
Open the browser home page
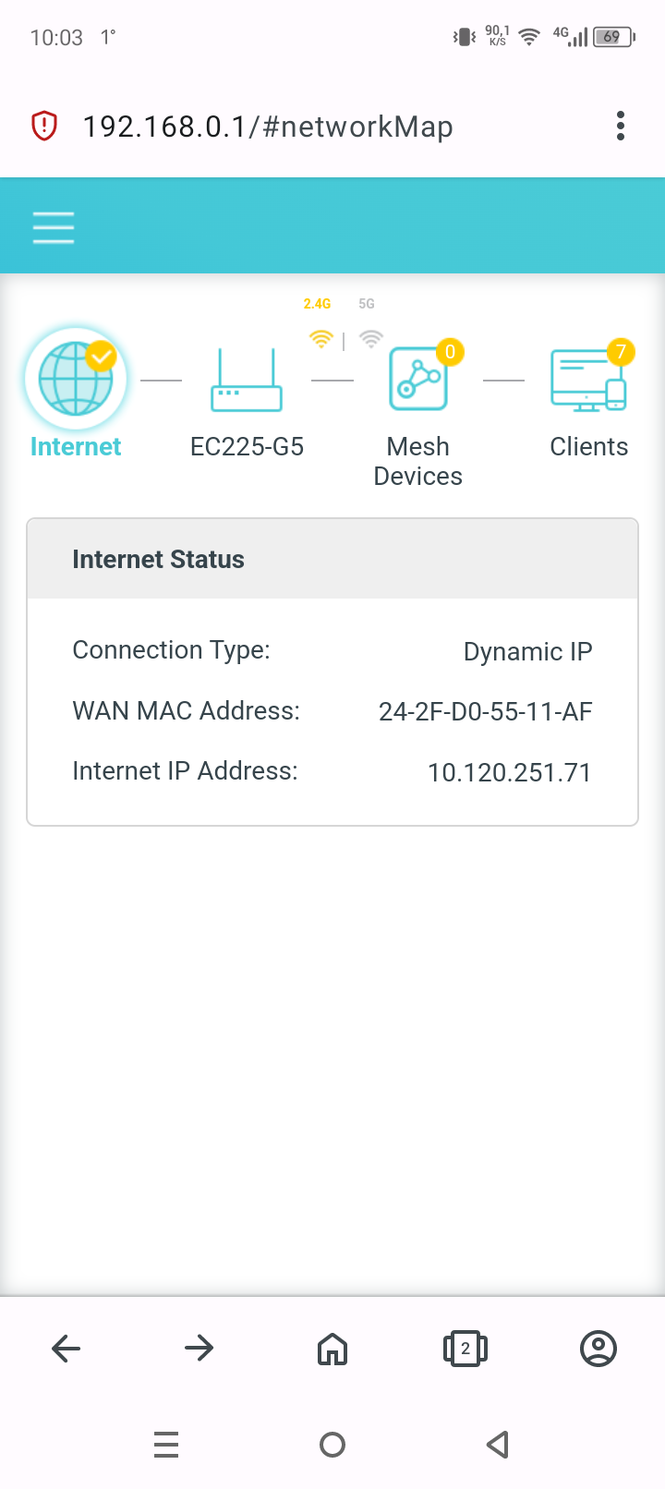point(332,1349)
